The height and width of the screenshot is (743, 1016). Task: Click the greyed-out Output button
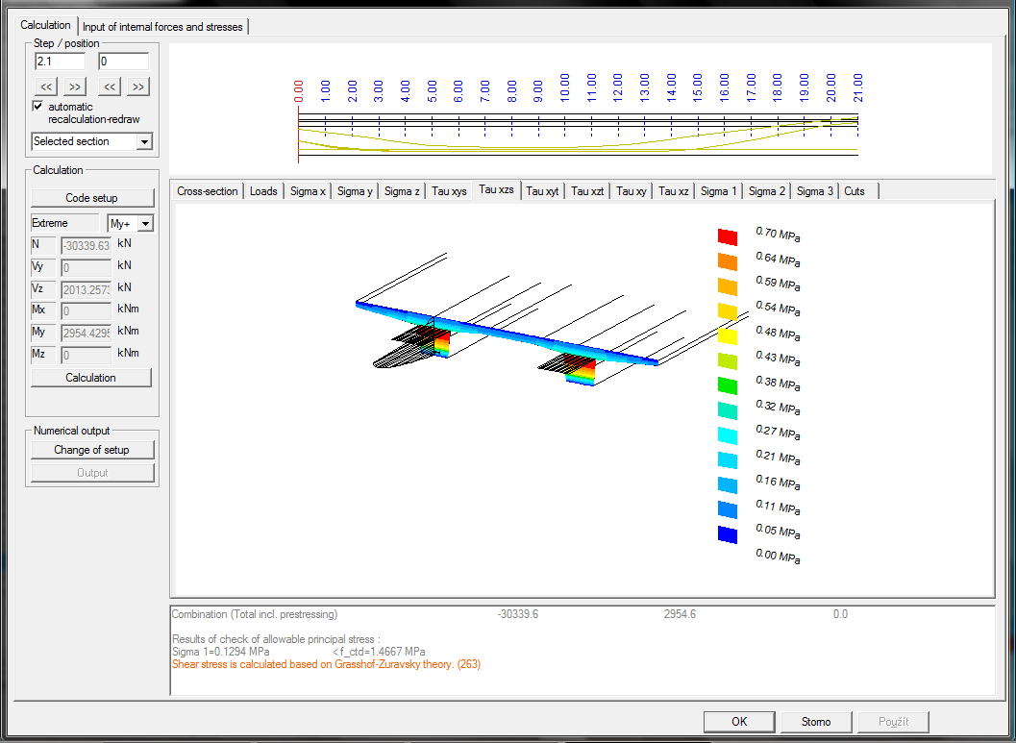[92, 473]
